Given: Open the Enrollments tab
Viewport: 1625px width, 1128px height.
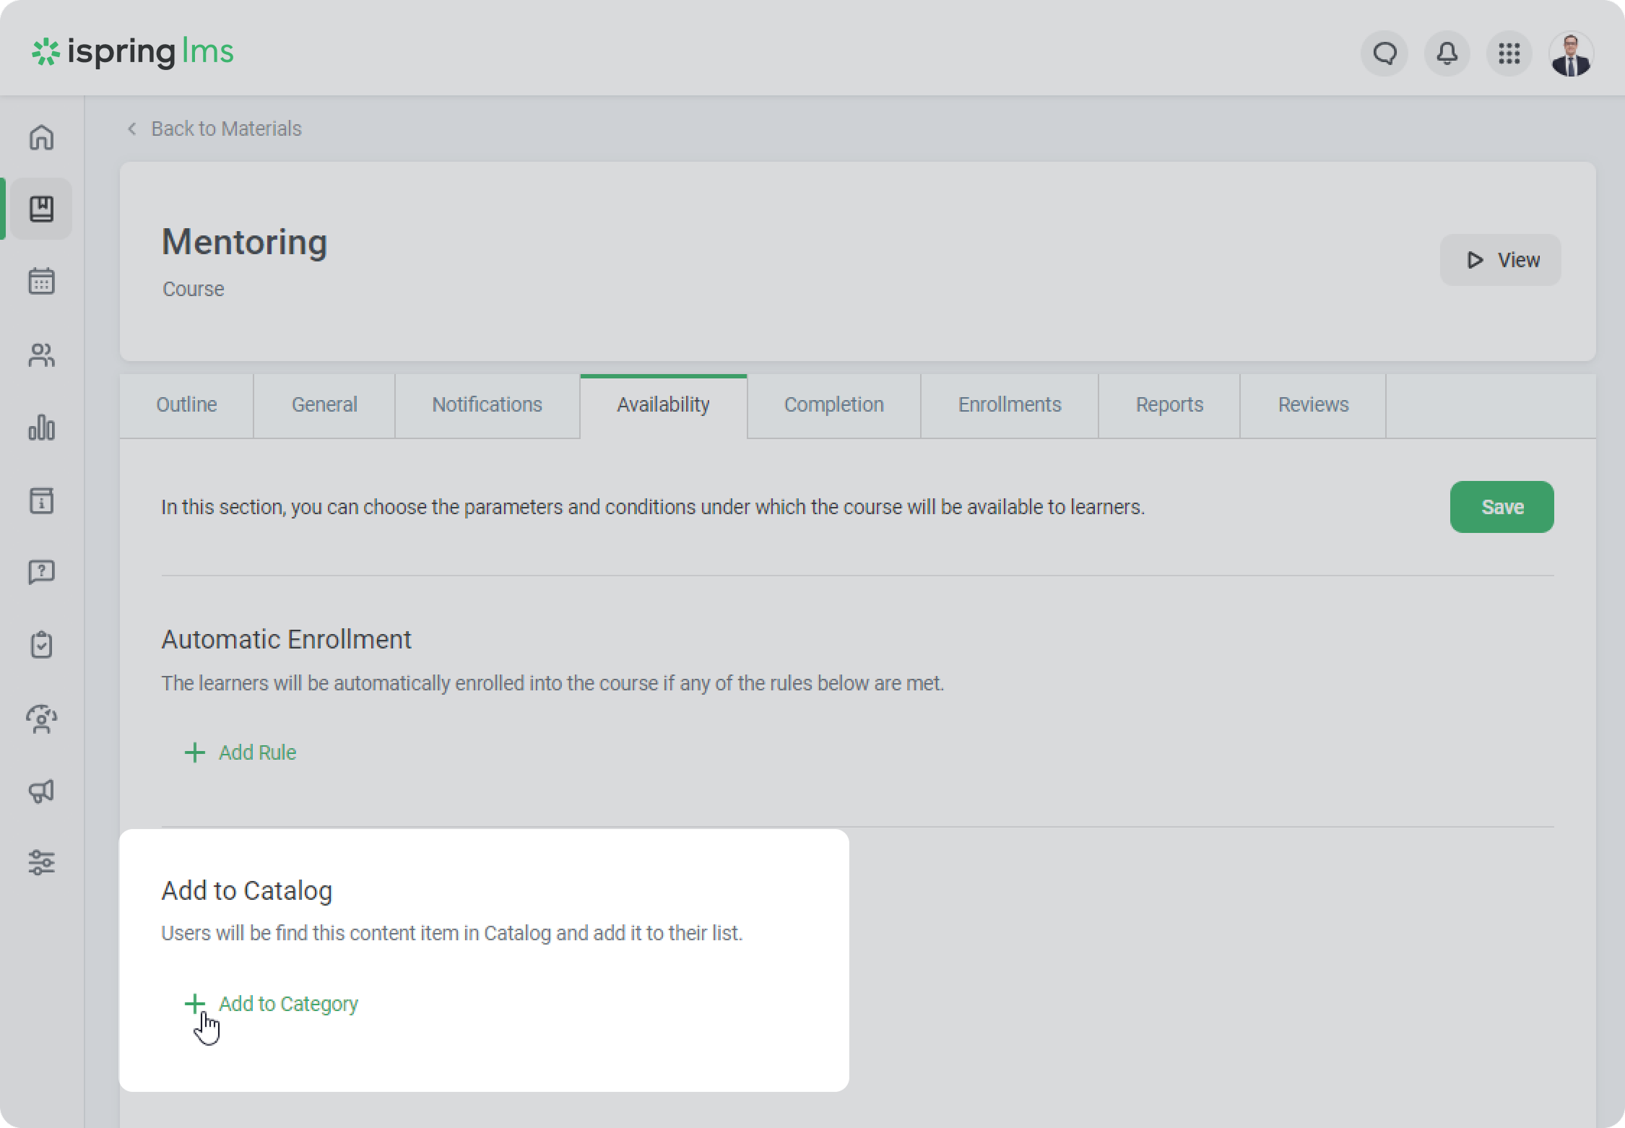Looking at the screenshot, I should pyautogui.click(x=1009, y=405).
